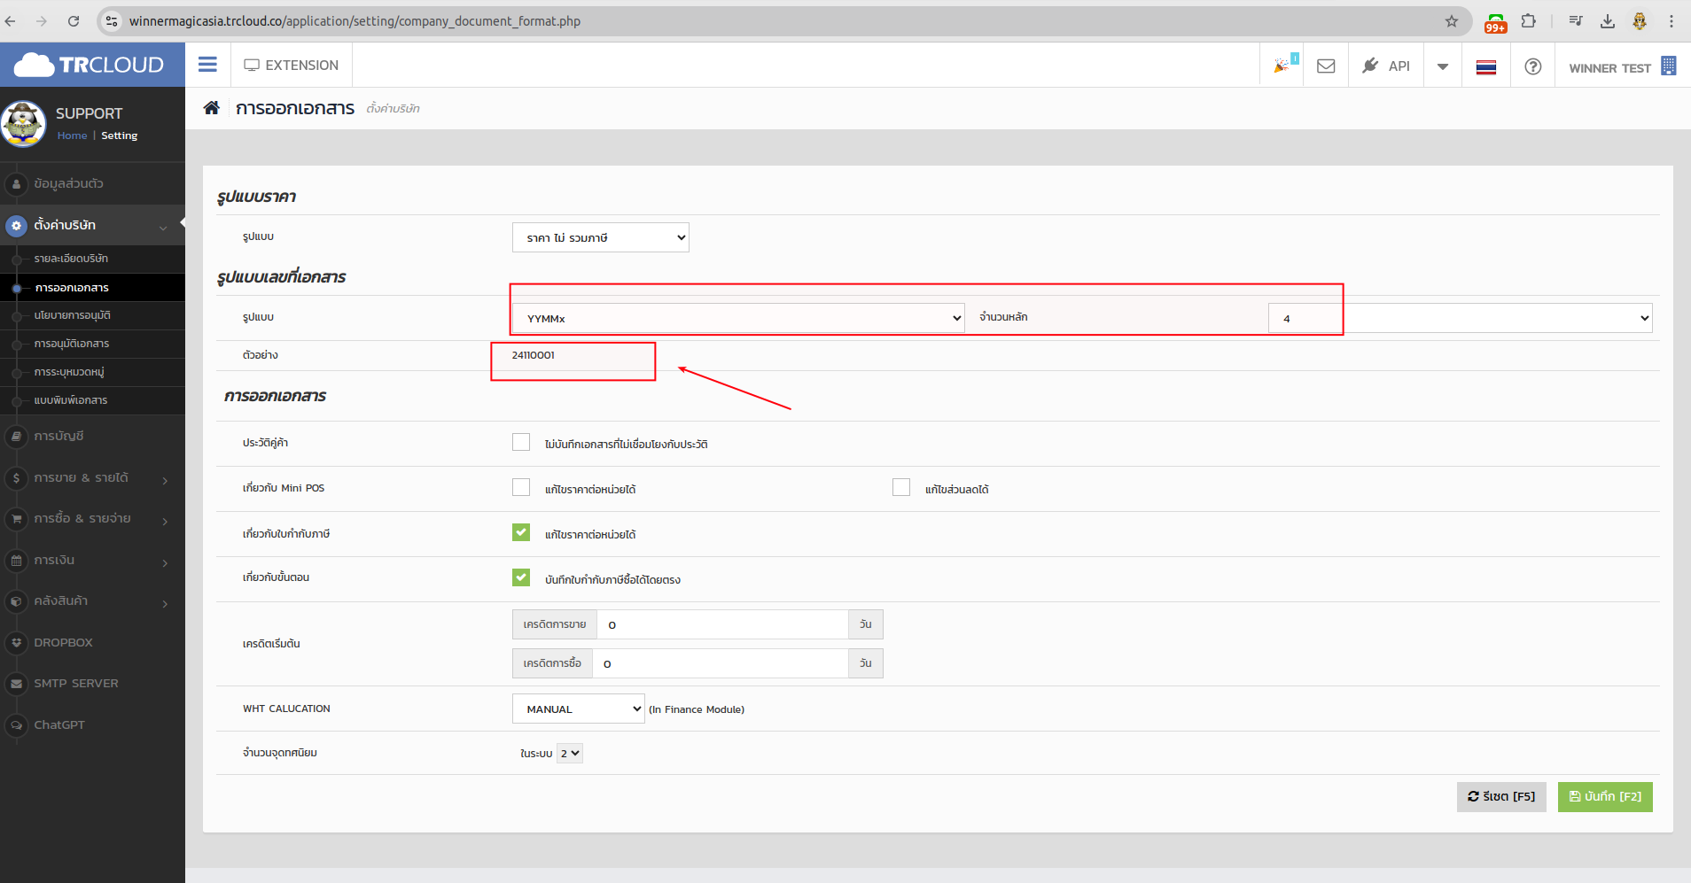The height and width of the screenshot is (883, 1691).
Task: Uncheck tax invoice แก้ไขราคาต่อหน่วยได้ checkbox
Action: point(521,532)
